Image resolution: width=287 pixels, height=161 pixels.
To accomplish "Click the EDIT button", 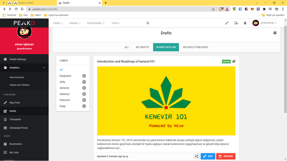I will [208, 156].
